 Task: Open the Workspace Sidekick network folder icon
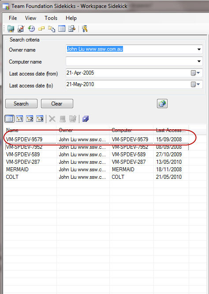pyautogui.click(x=11, y=29)
